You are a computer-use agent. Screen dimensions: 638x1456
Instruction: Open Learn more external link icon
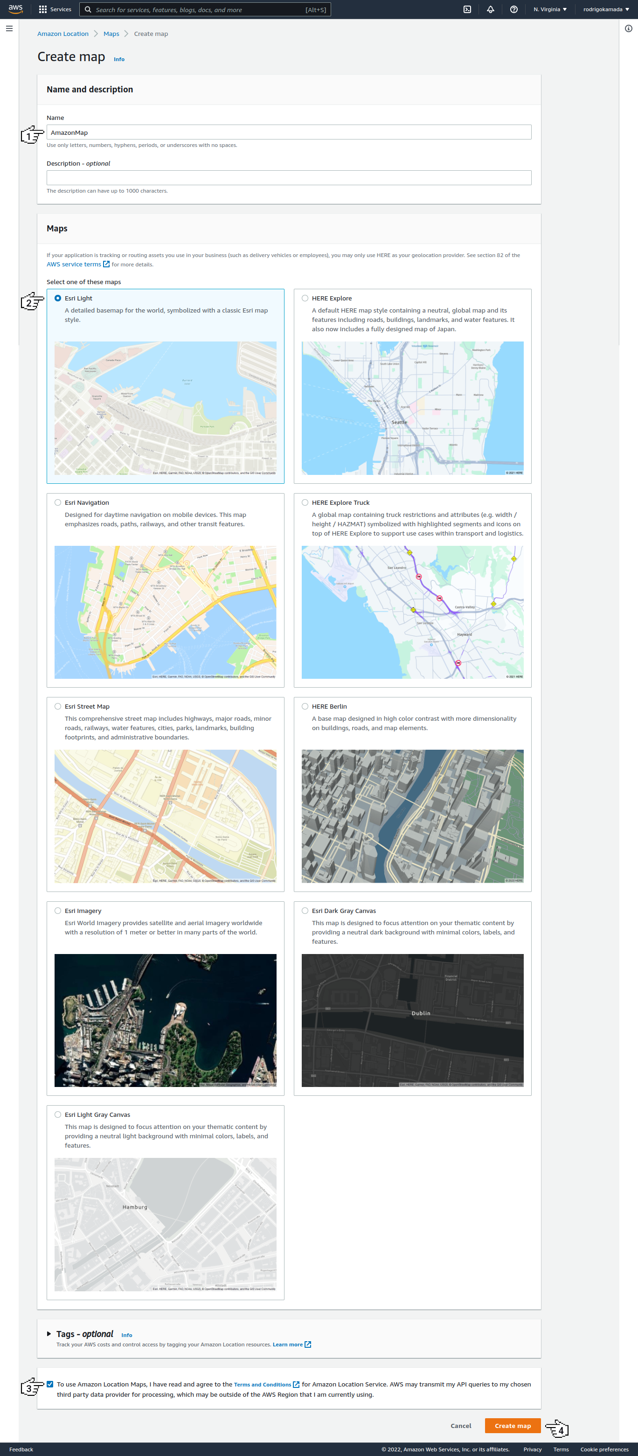coord(308,1344)
